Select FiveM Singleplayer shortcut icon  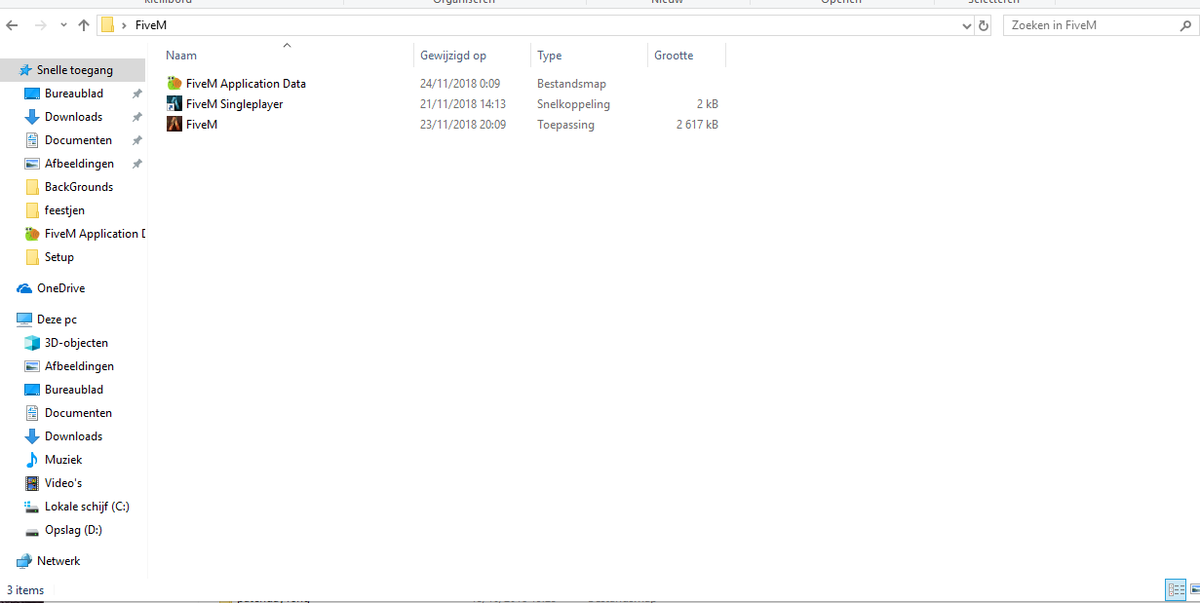[174, 104]
